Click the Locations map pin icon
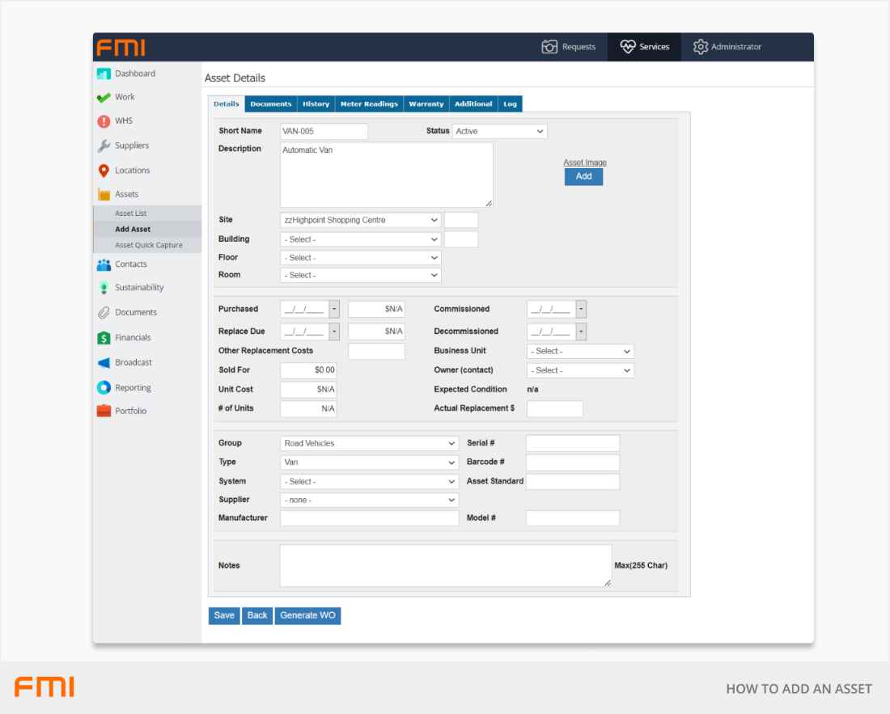Screen dimensions: 890x714 pyautogui.click(x=104, y=171)
